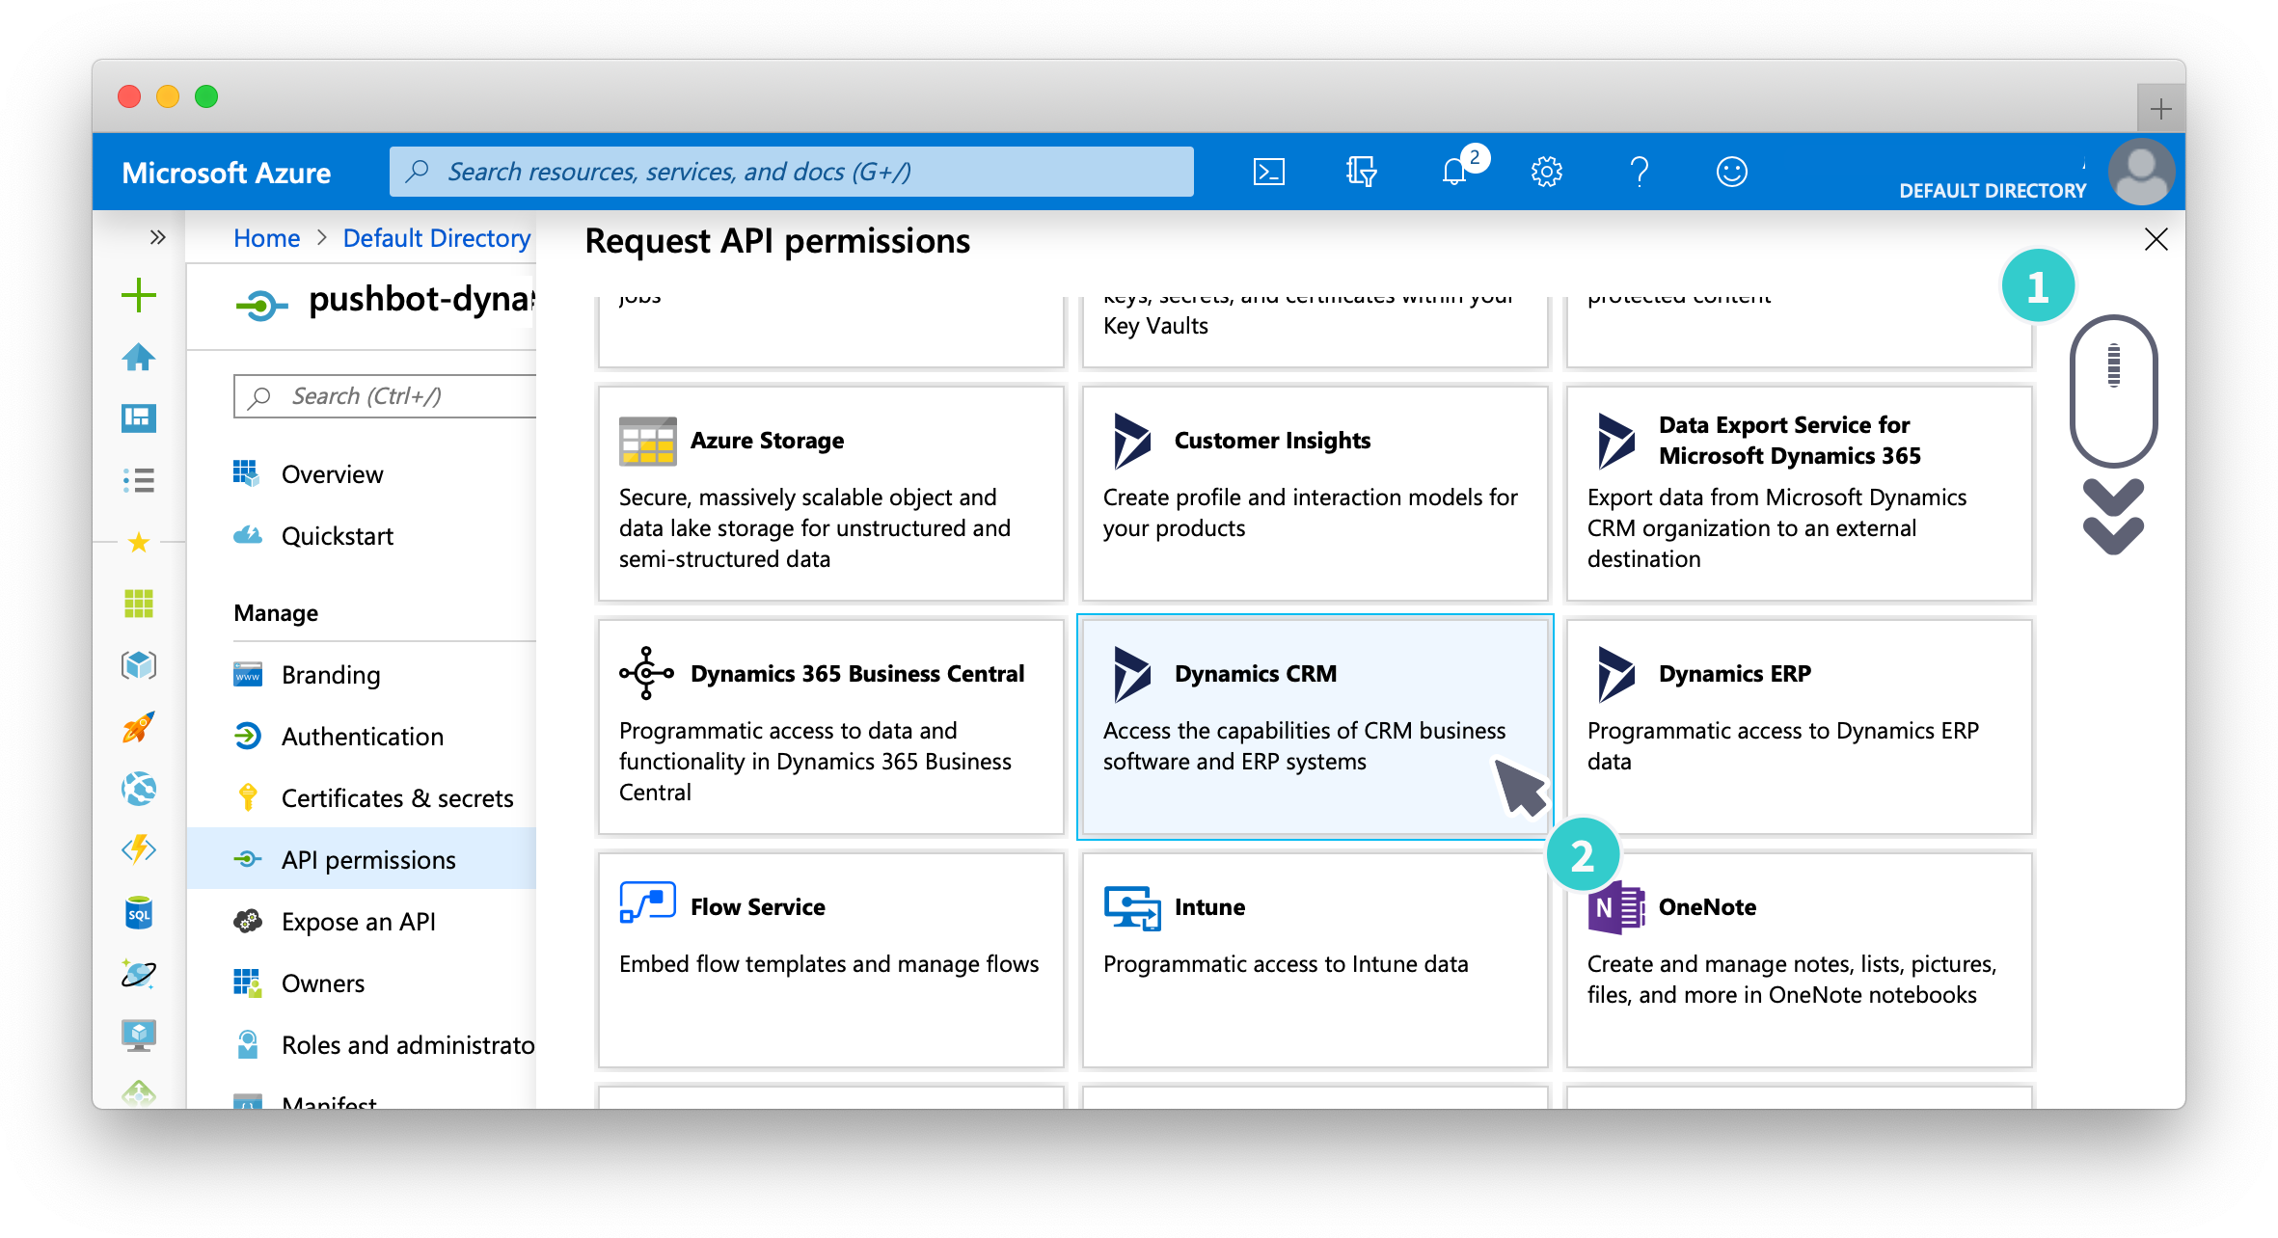
Task: Open Cloud Shell from the top bar
Action: (1268, 172)
